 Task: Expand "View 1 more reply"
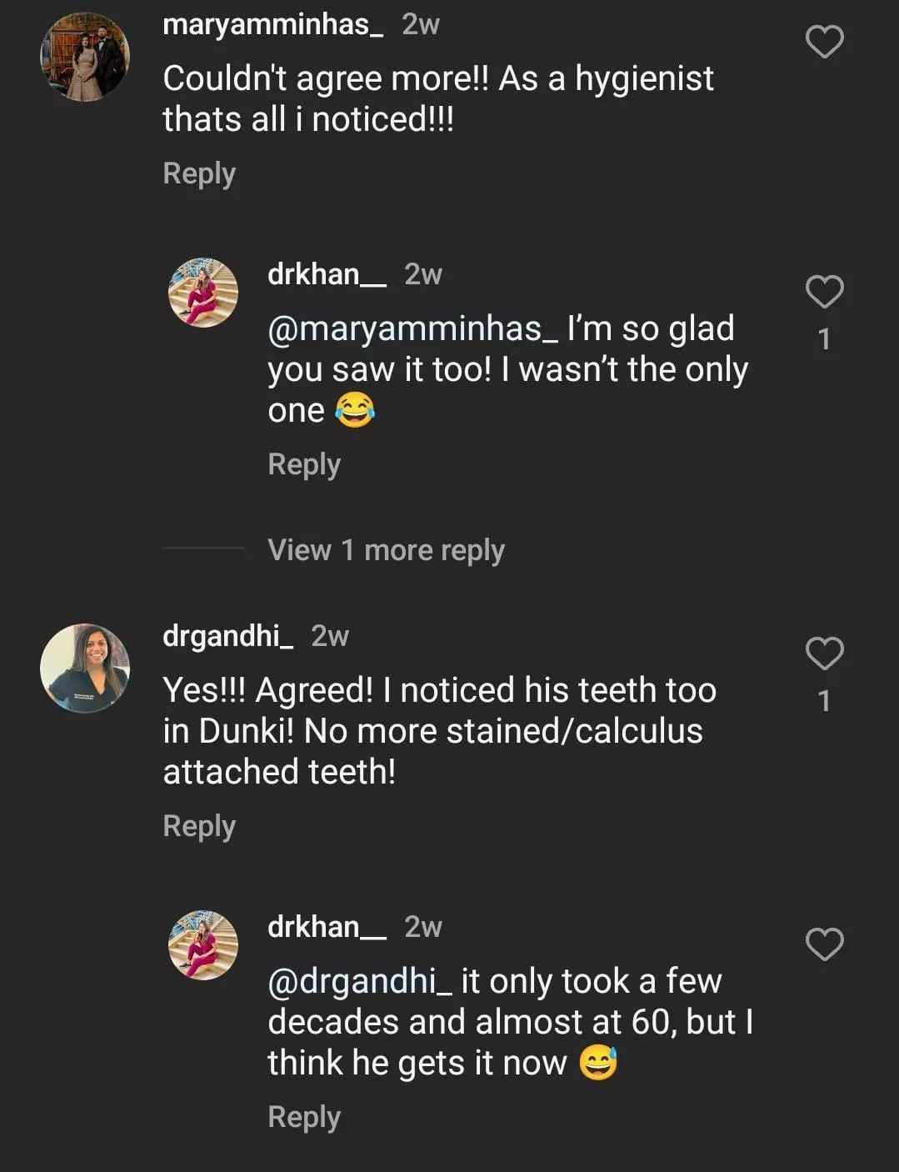click(x=386, y=550)
